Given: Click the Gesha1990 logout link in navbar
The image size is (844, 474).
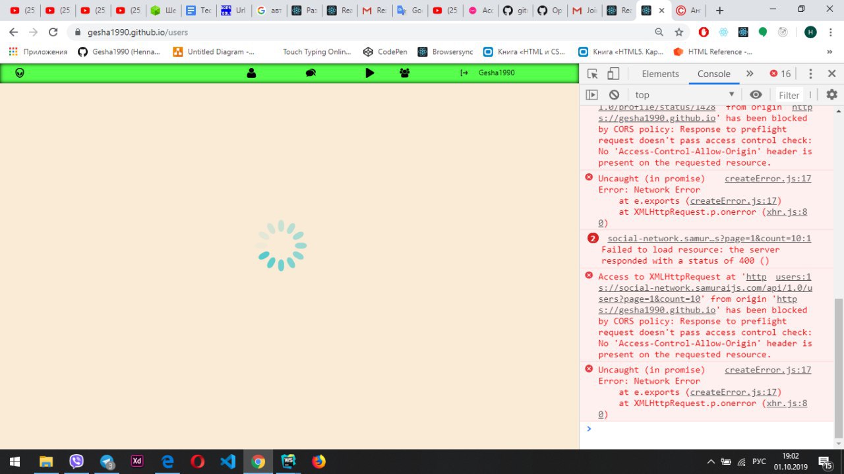Looking at the screenshot, I should (x=488, y=73).
